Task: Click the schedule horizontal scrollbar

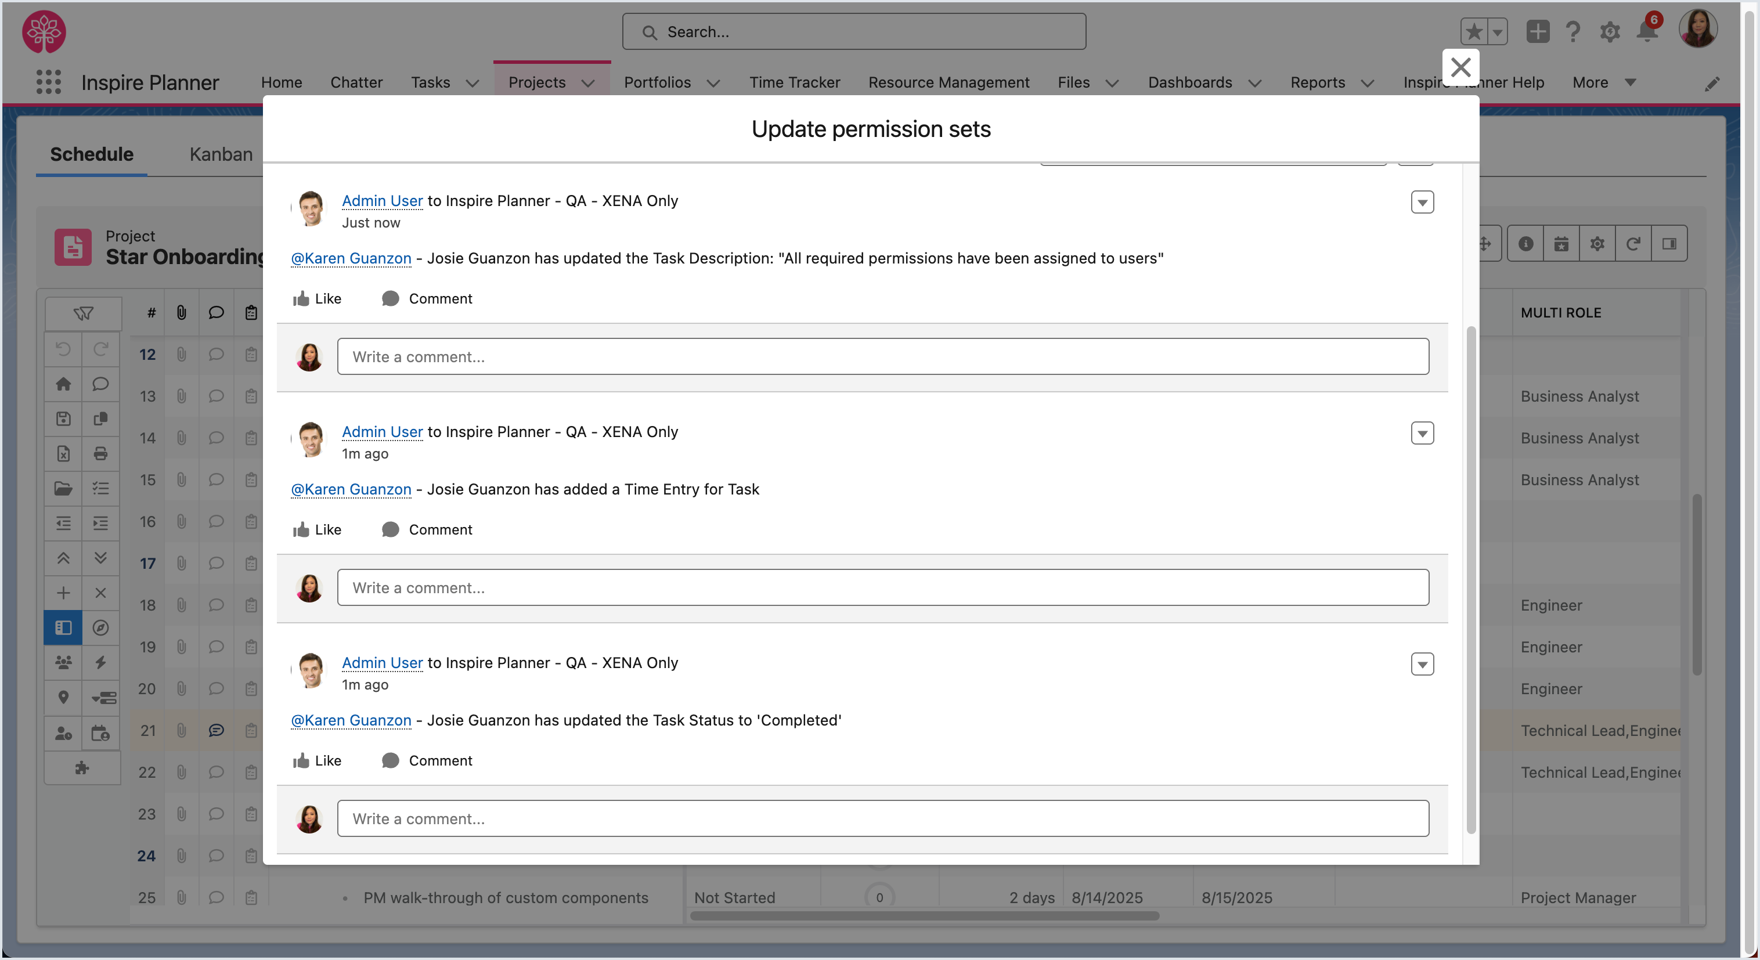Action: coord(925,915)
